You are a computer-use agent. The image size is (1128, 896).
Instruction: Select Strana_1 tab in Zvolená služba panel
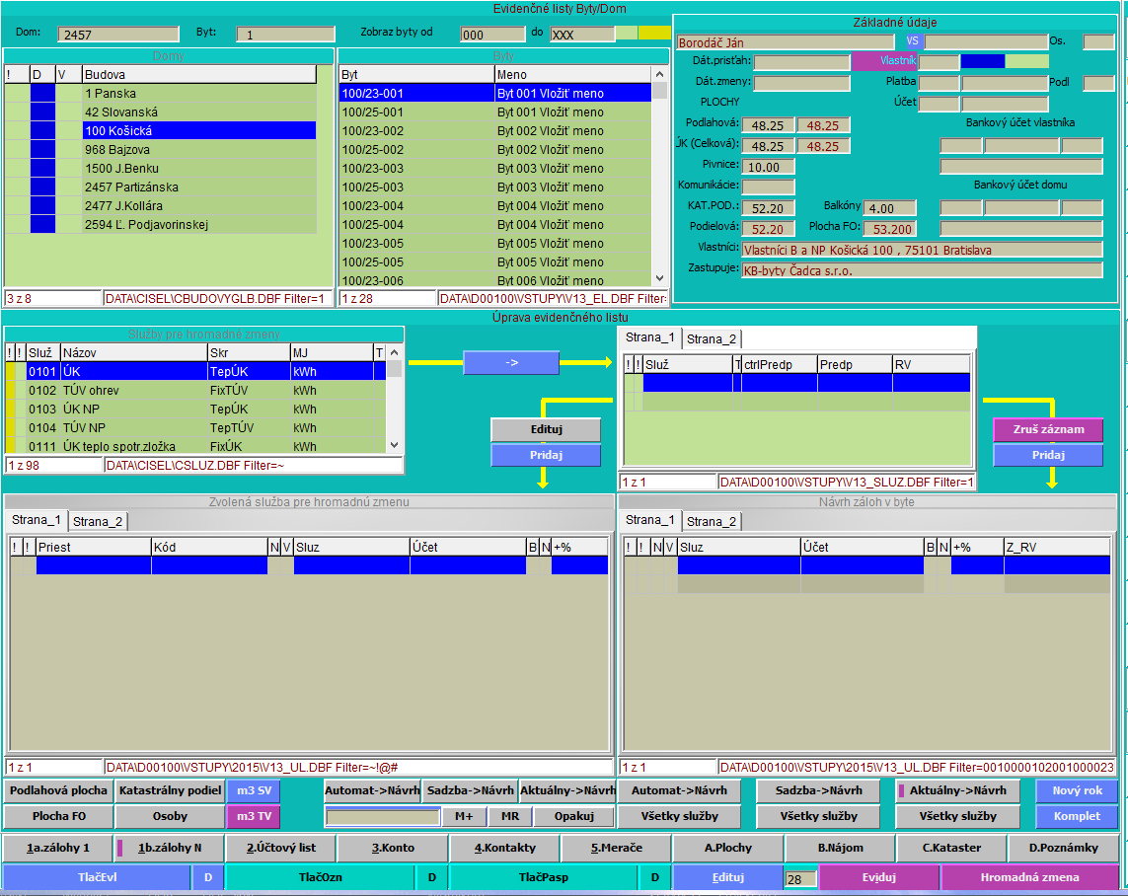[36, 520]
